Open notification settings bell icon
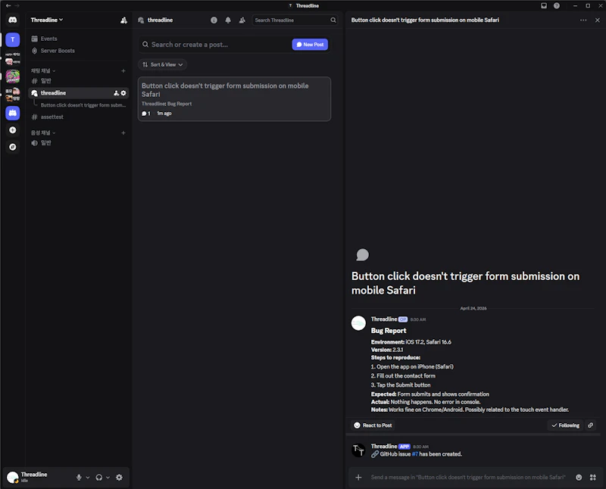The width and height of the screenshot is (606, 489). click(x=228, y=20)
